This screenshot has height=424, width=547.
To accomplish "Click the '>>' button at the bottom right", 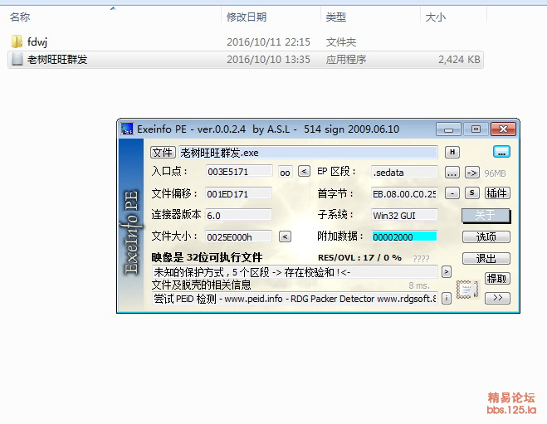I will click(497, 298).
